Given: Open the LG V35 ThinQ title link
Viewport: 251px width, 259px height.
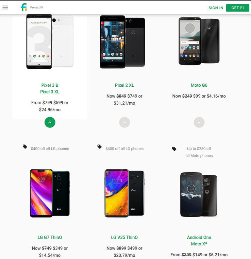Looking at the screenshot, I should [x=124, y=237].
